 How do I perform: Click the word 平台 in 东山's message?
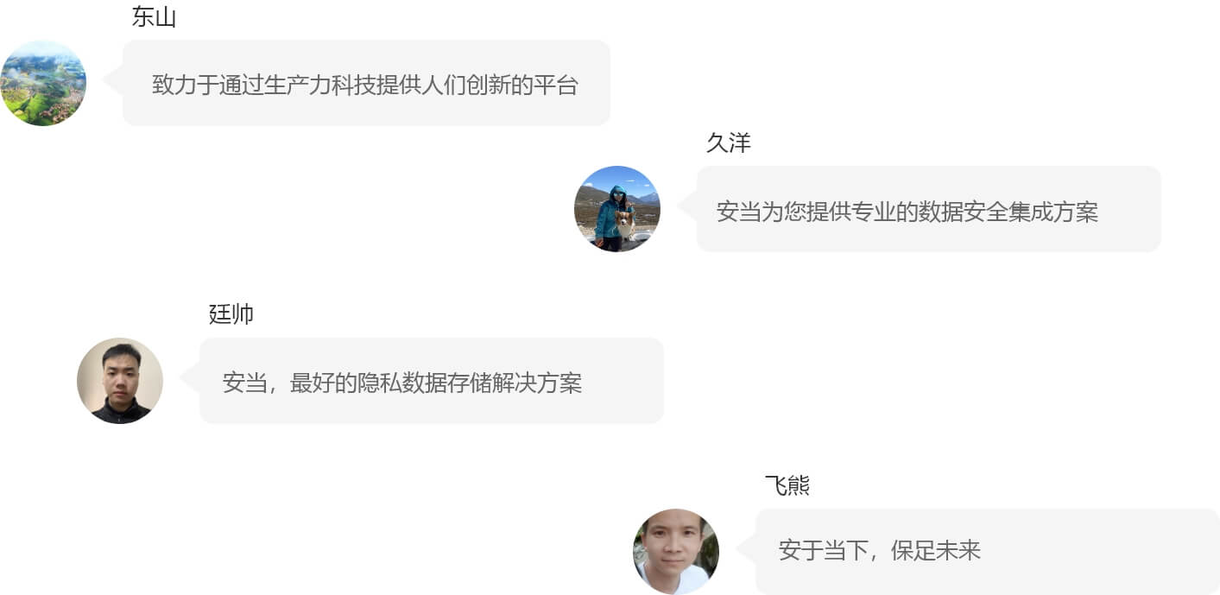click(x=556, y=85)
